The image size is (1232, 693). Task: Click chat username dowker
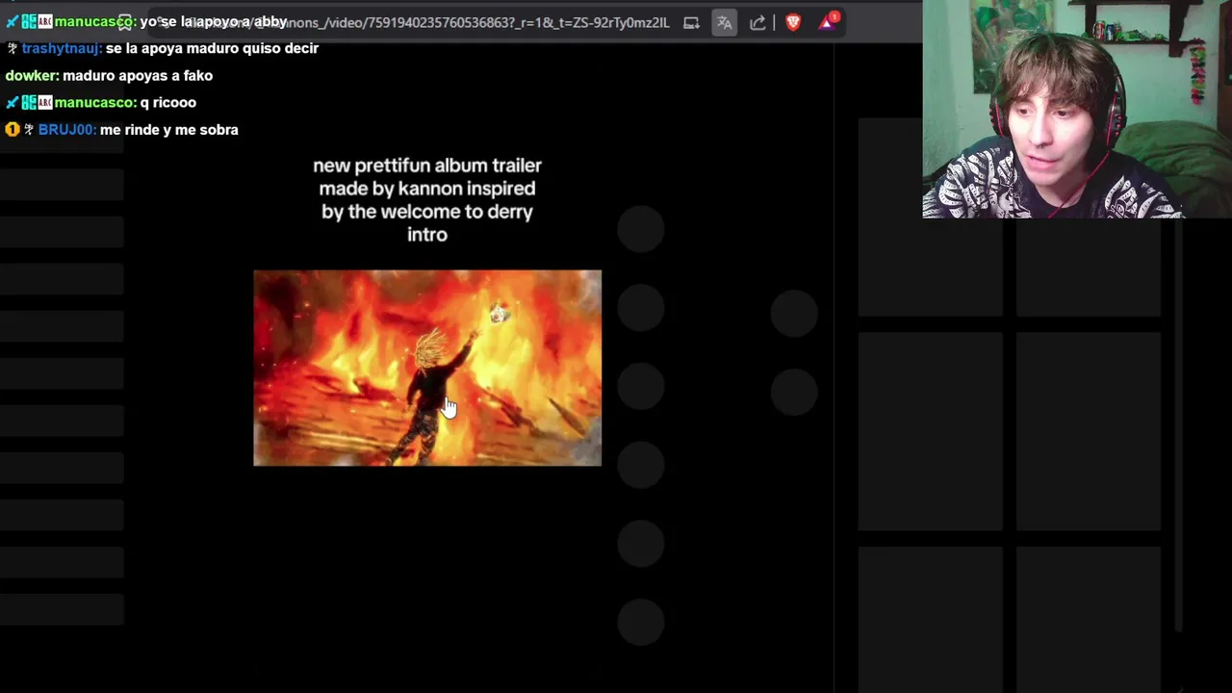click(x=32, y=75)
